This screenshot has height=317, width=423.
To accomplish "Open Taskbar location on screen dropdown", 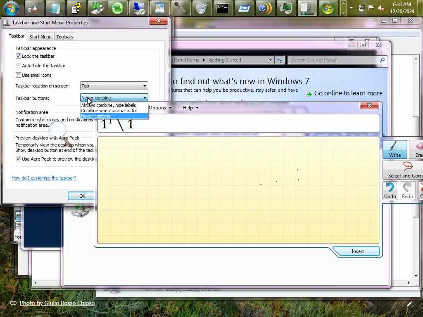I will click(x=114, y=86).
